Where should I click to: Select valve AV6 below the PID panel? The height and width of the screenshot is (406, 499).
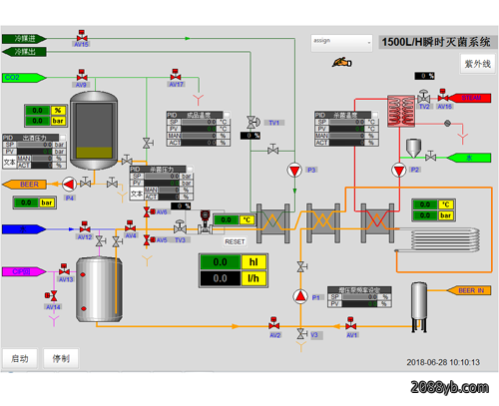pyautogui.click(x=150, y=211)
